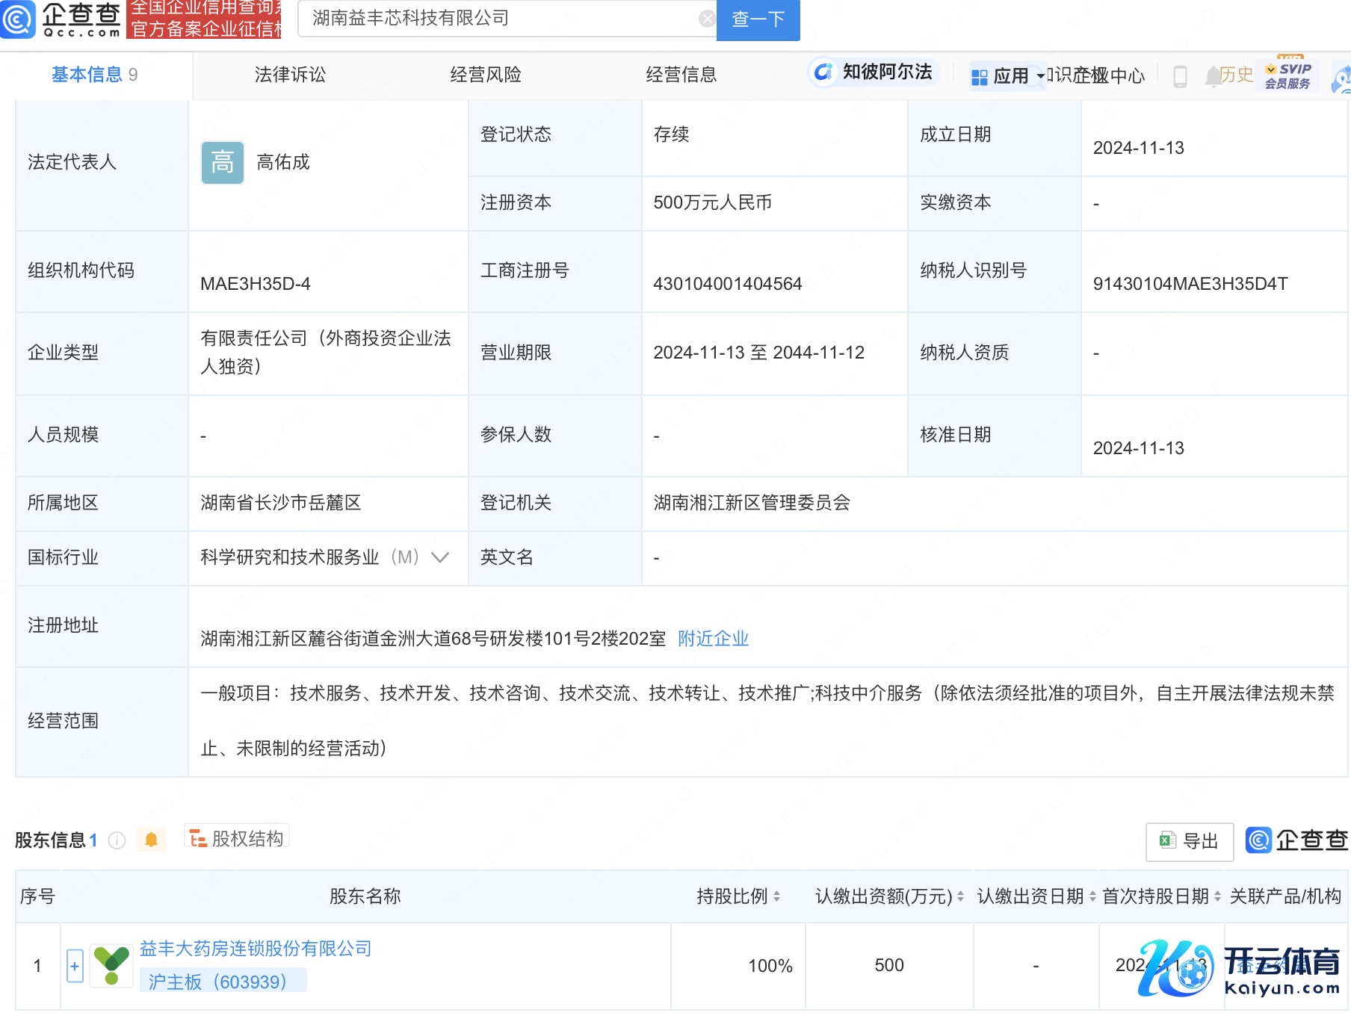Open the 经营风险 tab

(x=486, y=75)
